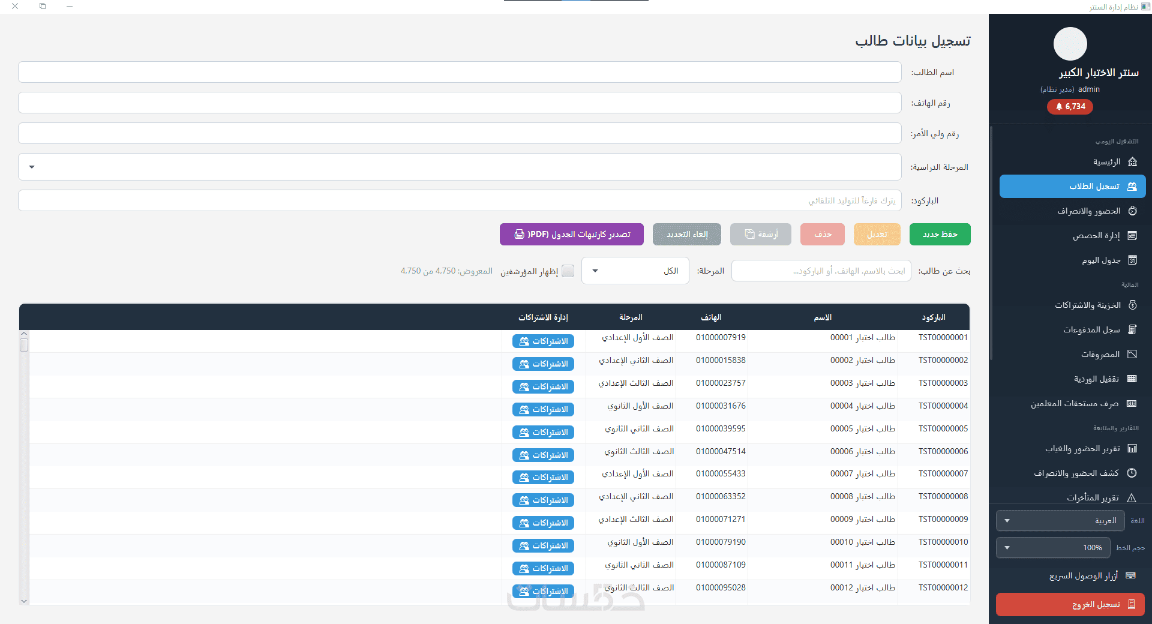Image resolution: width=1152 pixels, height=624 pixels.
Task: Open الخزينة والاشتراكات treasury icon
Action: [x=1132, y=305]
